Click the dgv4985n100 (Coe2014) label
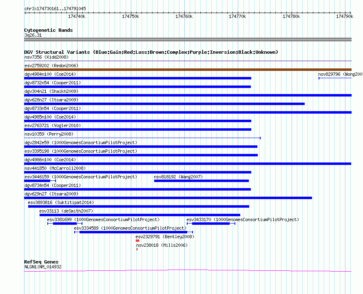363x294 pixels. click(x=50, y=117)
